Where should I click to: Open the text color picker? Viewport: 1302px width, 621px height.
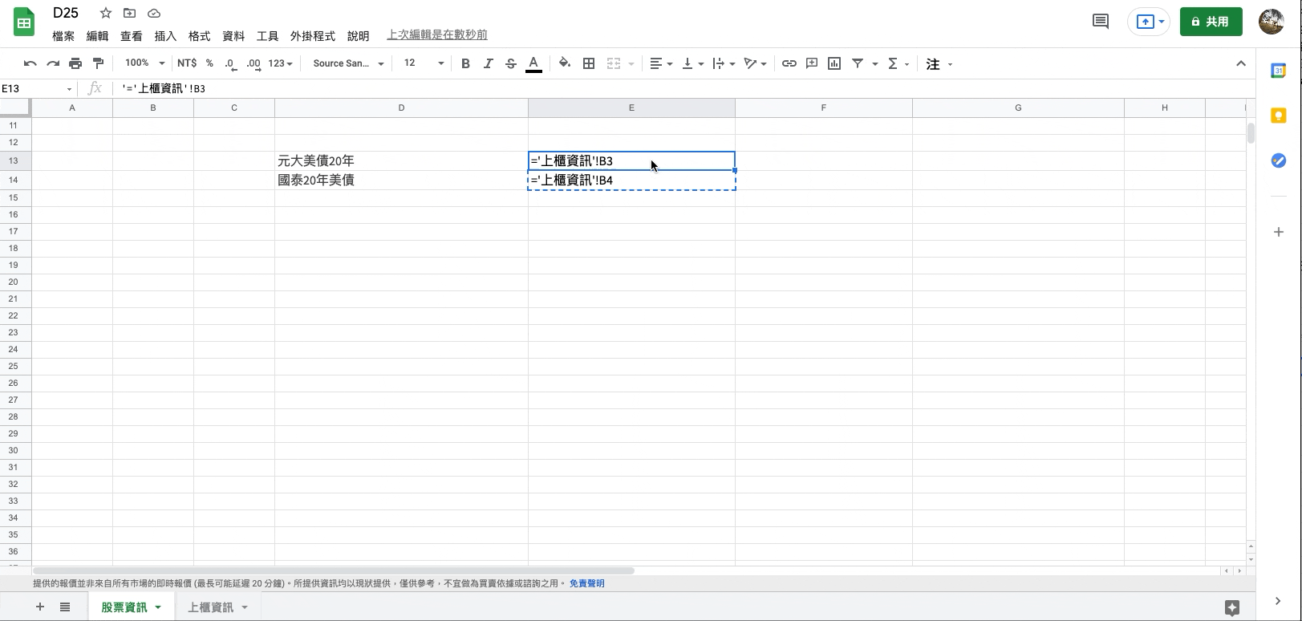point(533,63)
